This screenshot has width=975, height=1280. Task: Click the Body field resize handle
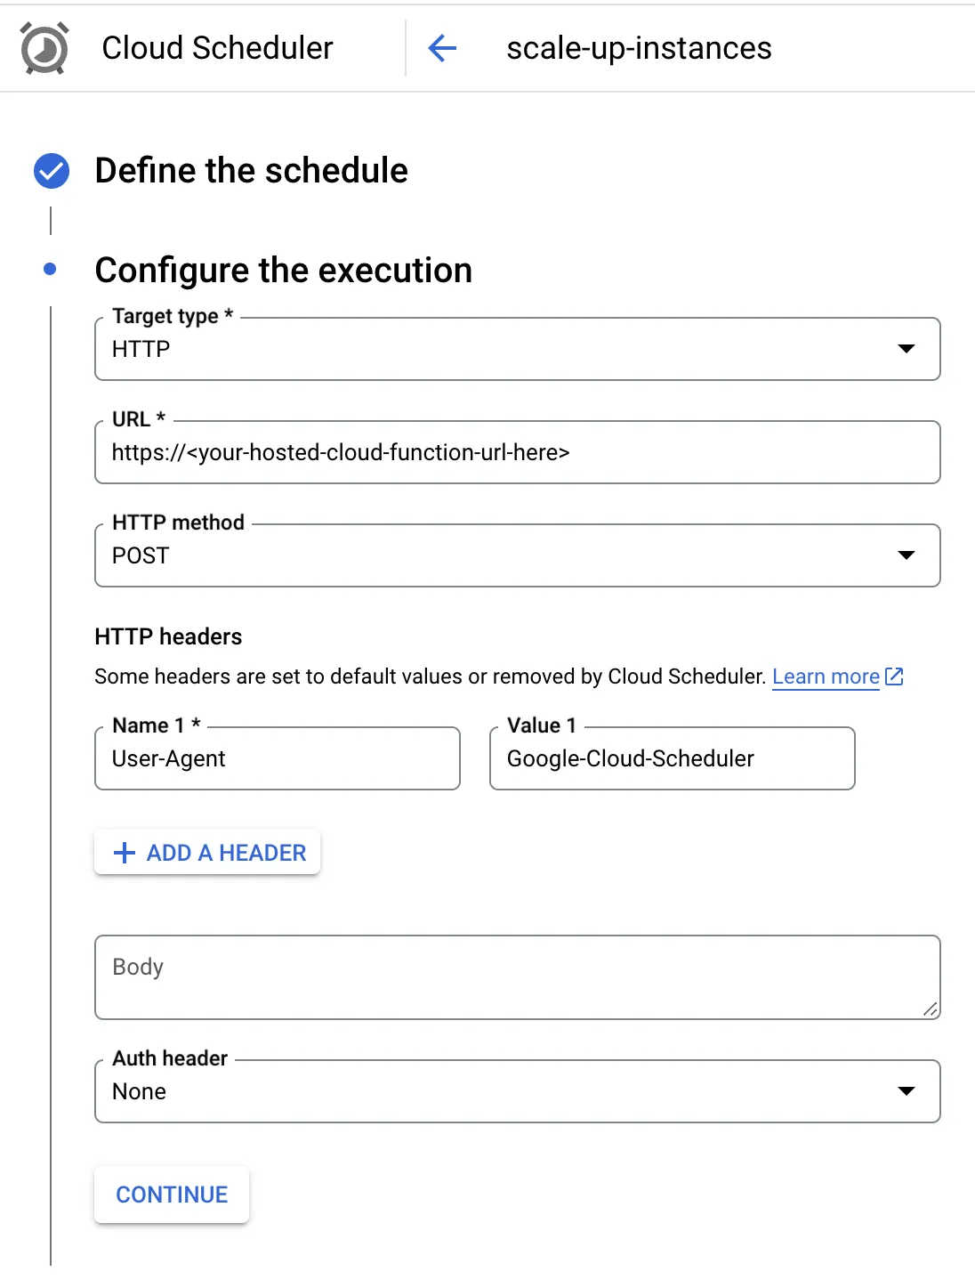tap(930, 1009)
